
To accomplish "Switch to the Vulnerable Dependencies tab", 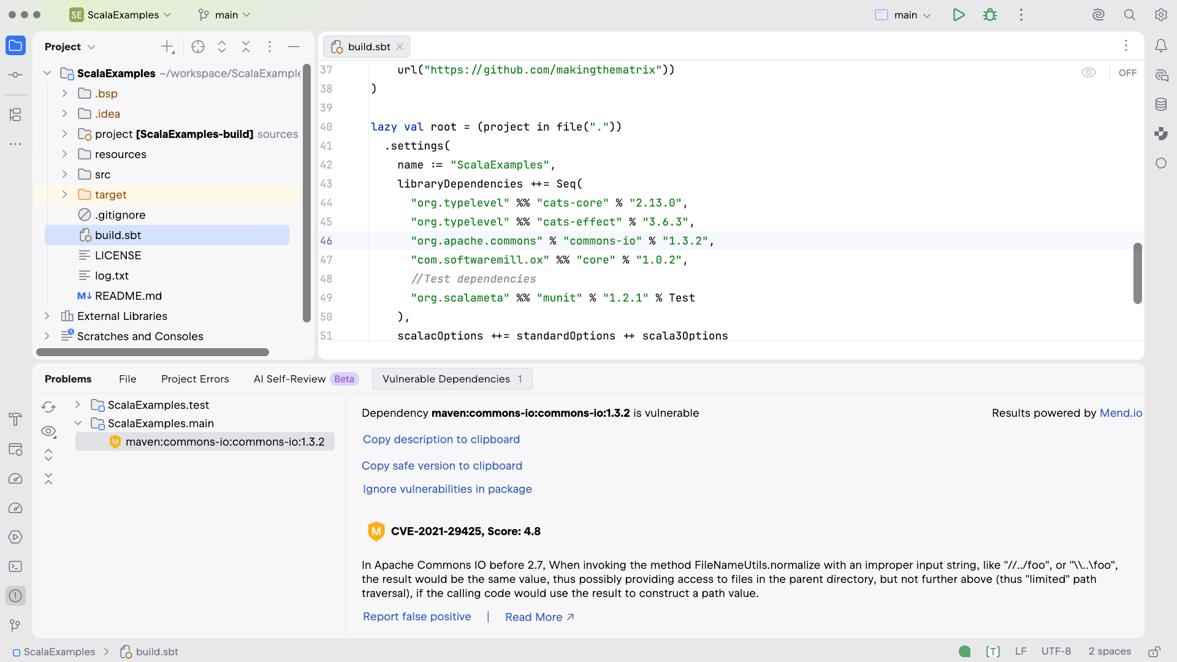I will (x=452, y=379).
